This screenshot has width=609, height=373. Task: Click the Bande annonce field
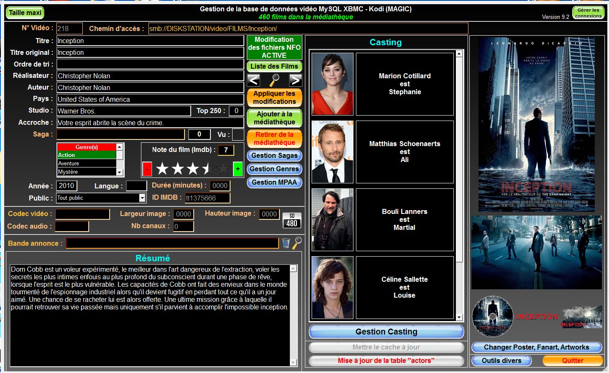172,243
